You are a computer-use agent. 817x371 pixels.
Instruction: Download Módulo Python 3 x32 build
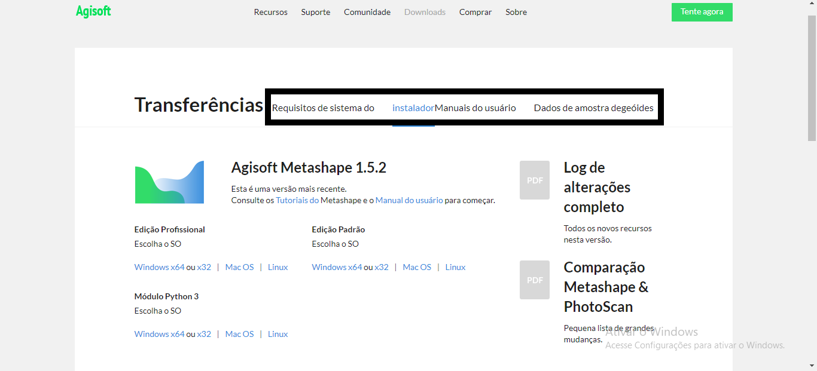(204, 335)
